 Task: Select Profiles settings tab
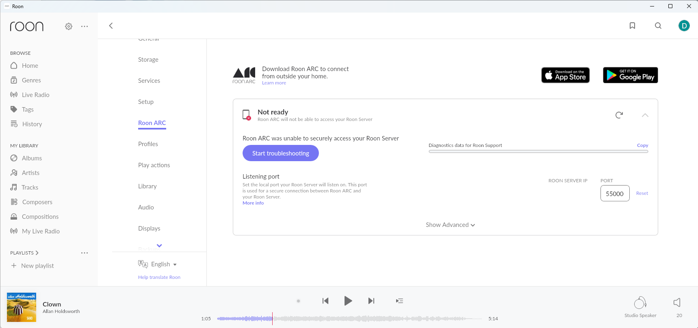coord(148,144)
